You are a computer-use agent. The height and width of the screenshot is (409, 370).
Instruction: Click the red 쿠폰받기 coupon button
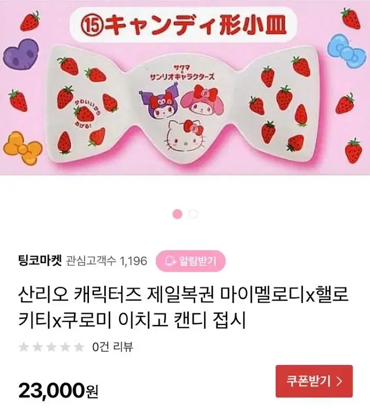pyautogui.click(x=314, y=381)
